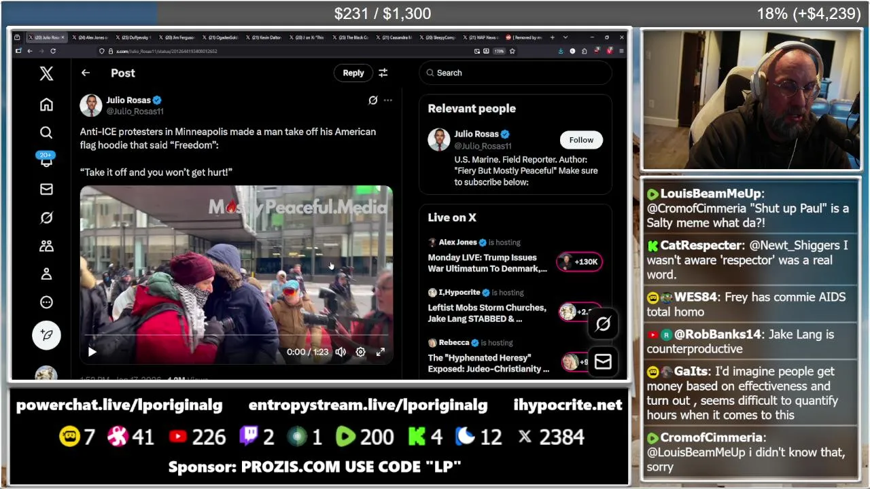The height and width of the screenshot is (489, 870).
Task: Mute the video sound
Action: [341, 352]
